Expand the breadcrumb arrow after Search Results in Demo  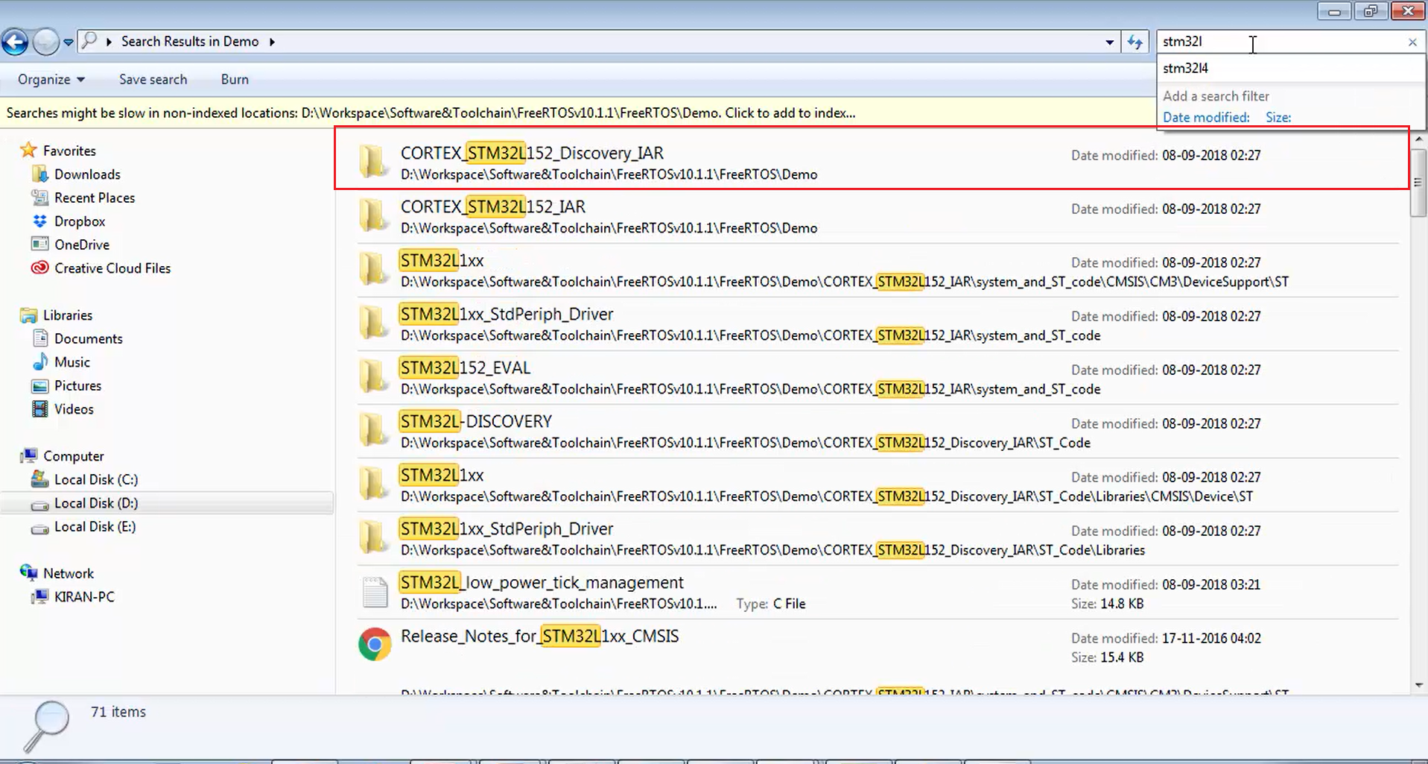click(272, 42)
